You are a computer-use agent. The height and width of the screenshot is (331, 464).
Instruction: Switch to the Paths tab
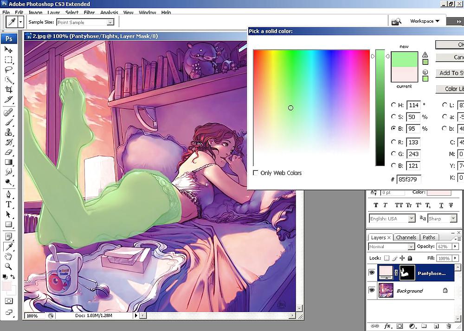coord(429,237)
